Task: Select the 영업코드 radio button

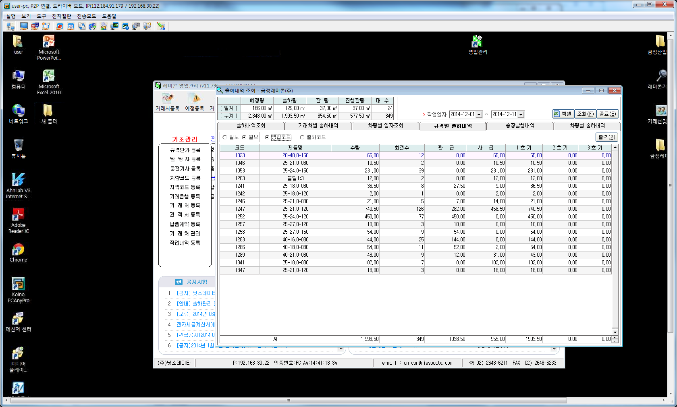Action: (x=267, y=137)
